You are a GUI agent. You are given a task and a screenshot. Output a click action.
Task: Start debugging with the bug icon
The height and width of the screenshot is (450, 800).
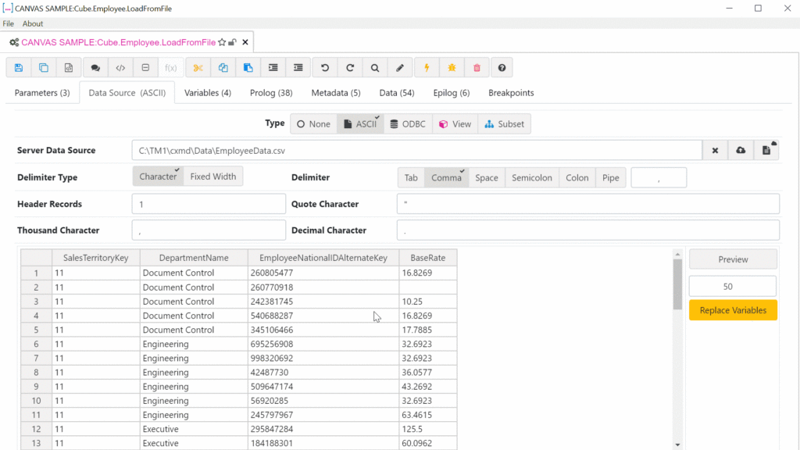[x=452, y=68]
